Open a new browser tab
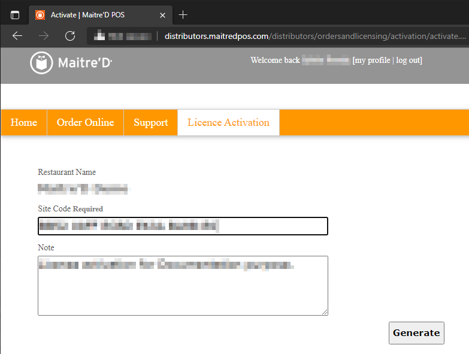 coord(183,14)
